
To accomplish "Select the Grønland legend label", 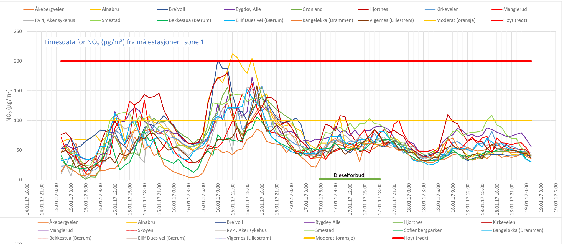I will point(312,9).
